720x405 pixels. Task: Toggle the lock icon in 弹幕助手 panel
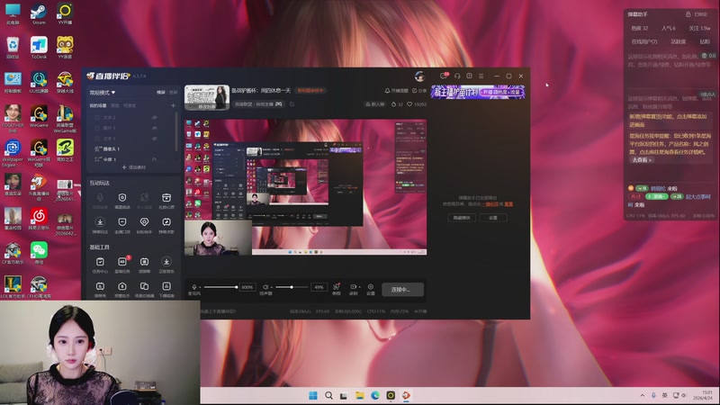click(688, 14)
